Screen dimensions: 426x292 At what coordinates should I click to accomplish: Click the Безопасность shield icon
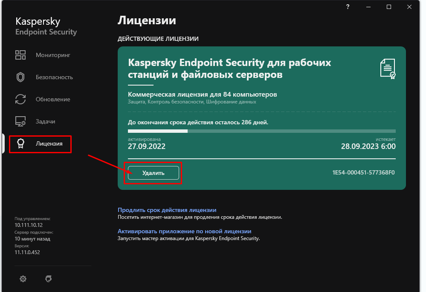20,77
